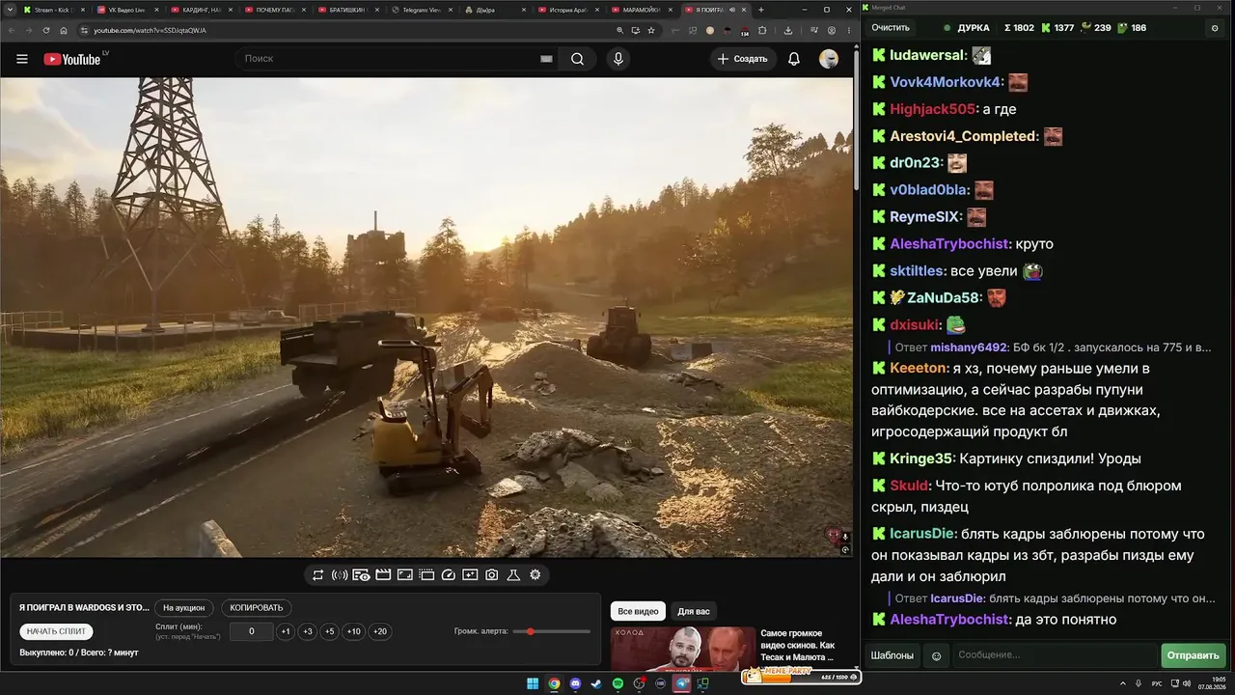Add +3 minutes to the split
The image size is (1235, 695).
308,631
